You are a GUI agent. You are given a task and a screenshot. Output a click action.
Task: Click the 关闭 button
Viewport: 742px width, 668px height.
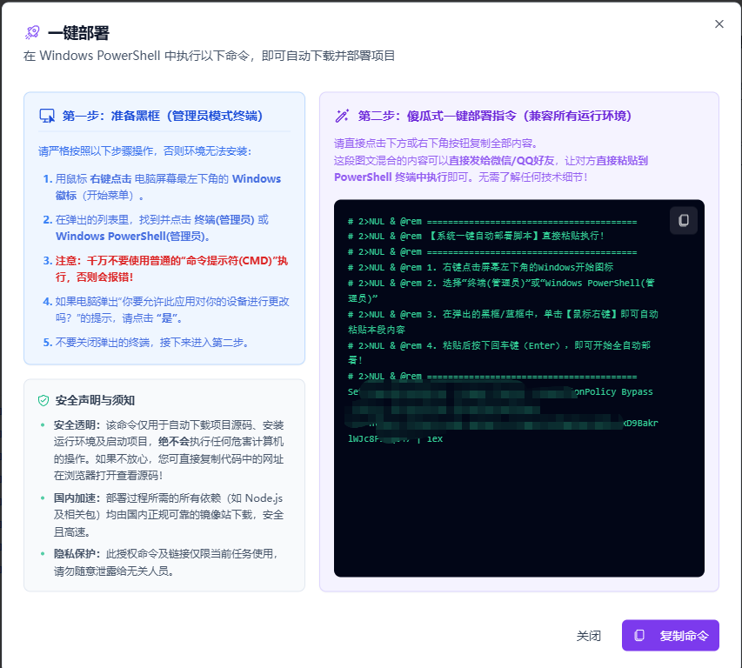pyautogui.click(x=589, y=636)
